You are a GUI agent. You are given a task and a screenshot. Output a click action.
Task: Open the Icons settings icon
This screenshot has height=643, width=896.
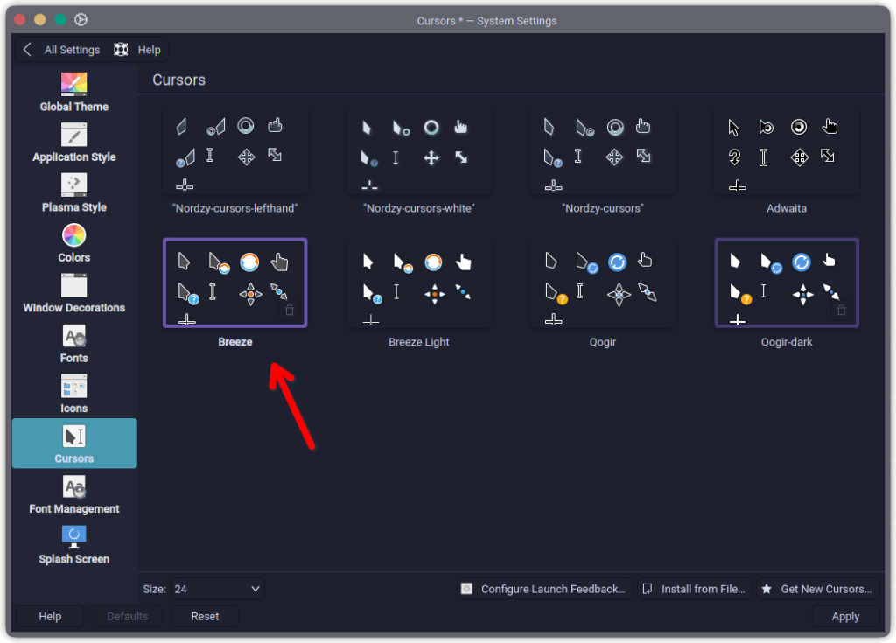coord(73,387)
